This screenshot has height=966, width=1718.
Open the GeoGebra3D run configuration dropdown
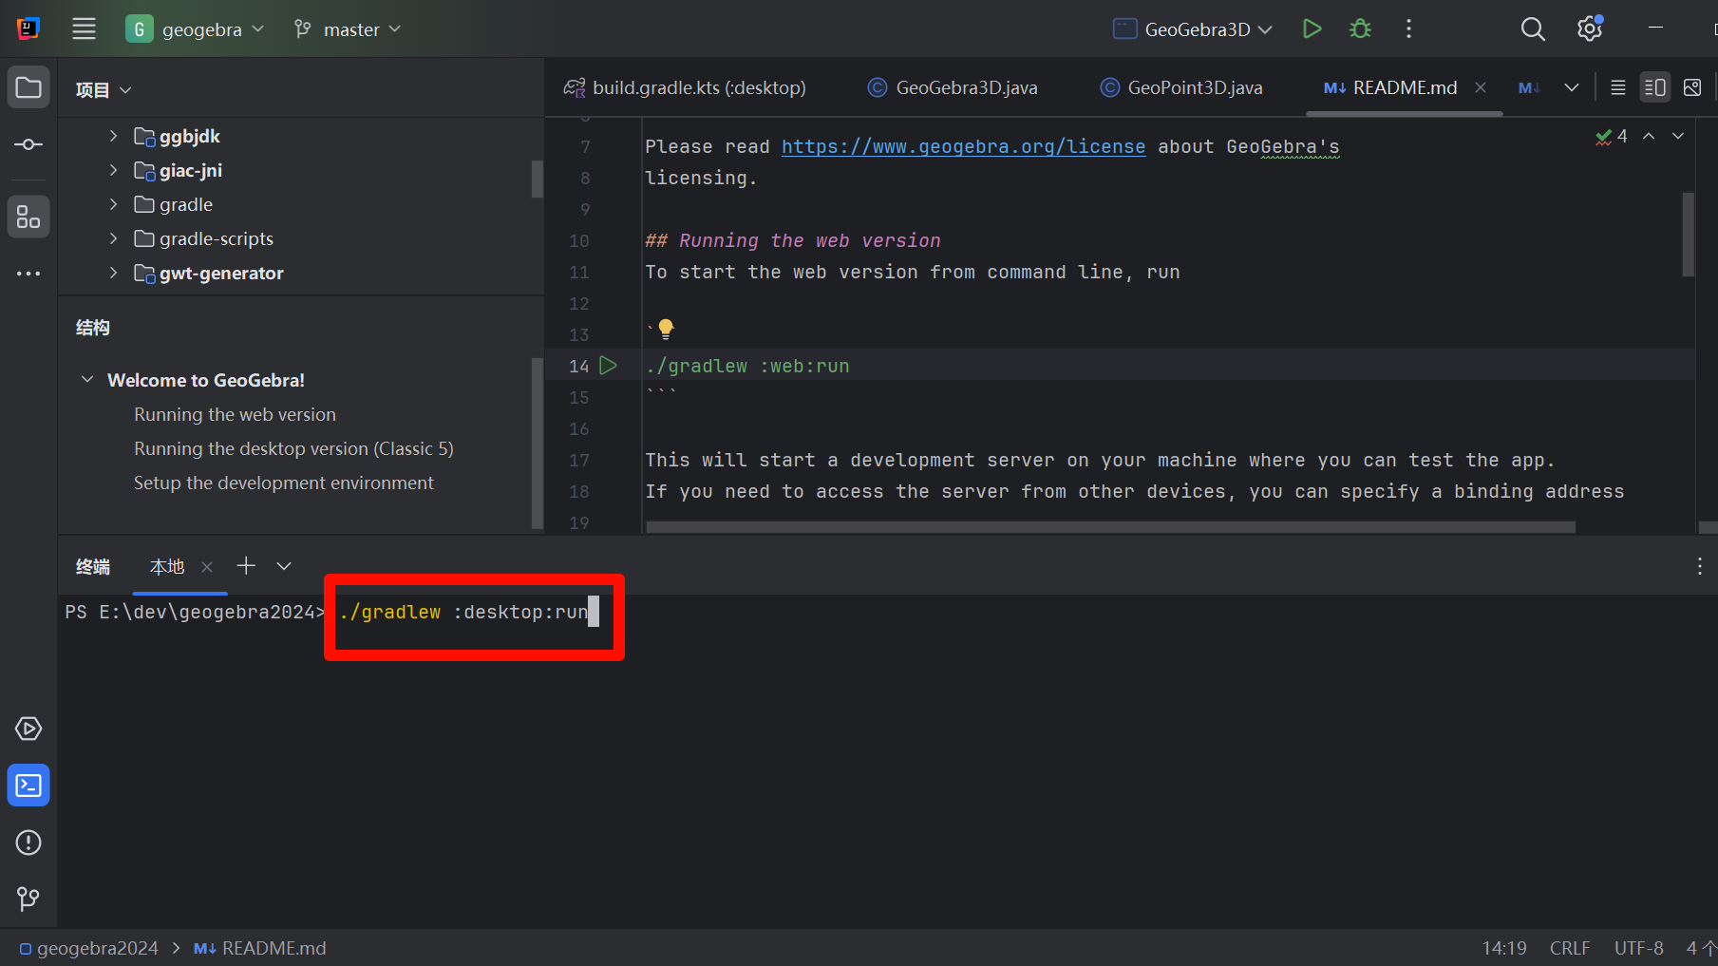pos(1193,29)
